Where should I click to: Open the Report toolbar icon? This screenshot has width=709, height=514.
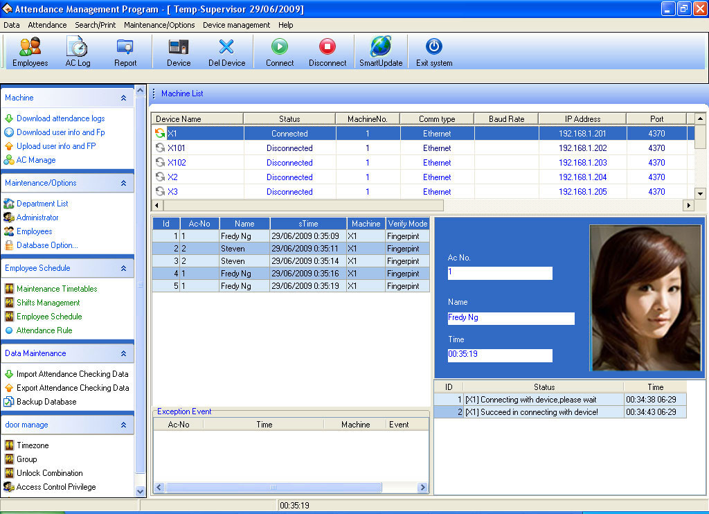(x=125, y=47)
